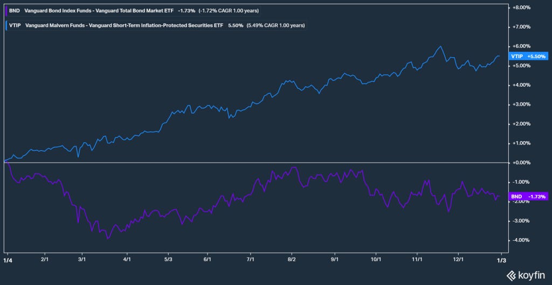Click the 6/1 date label

pyautogui.click(x=208, y=259)
